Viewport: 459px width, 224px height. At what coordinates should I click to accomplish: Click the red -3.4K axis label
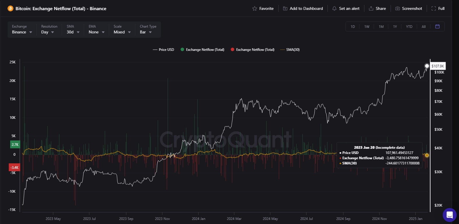[x=15, y=167]
